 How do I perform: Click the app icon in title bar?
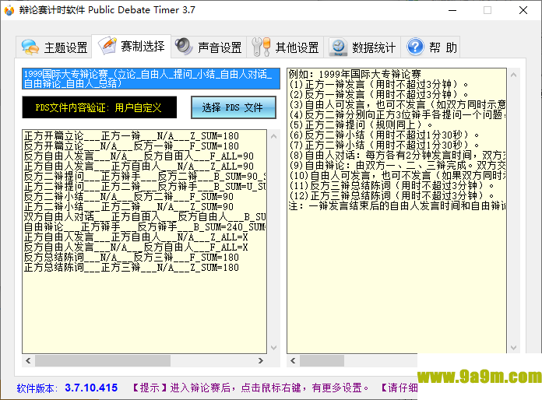click(11, 11)
